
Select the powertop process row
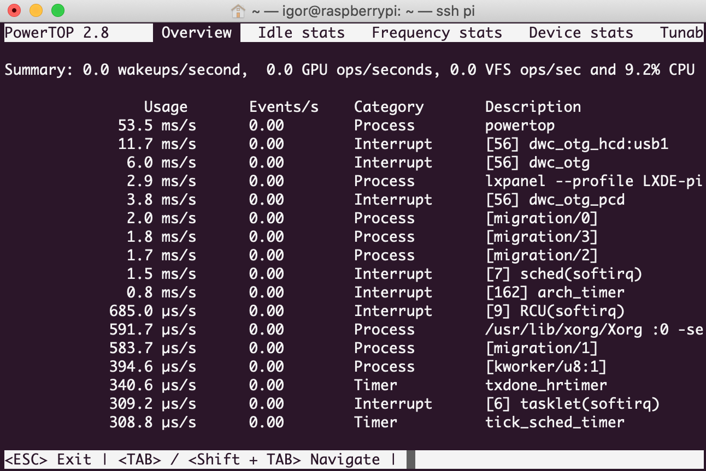pos(520,126)
